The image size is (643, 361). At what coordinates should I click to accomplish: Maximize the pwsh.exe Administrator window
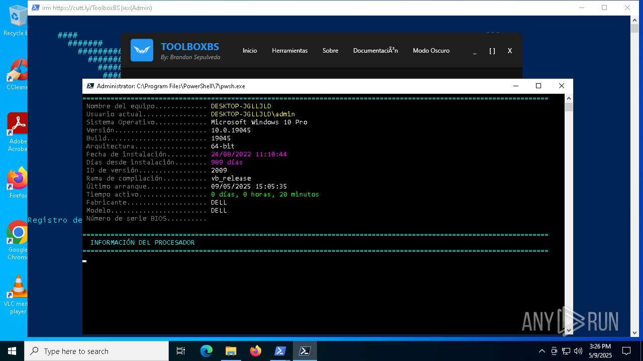539,86
